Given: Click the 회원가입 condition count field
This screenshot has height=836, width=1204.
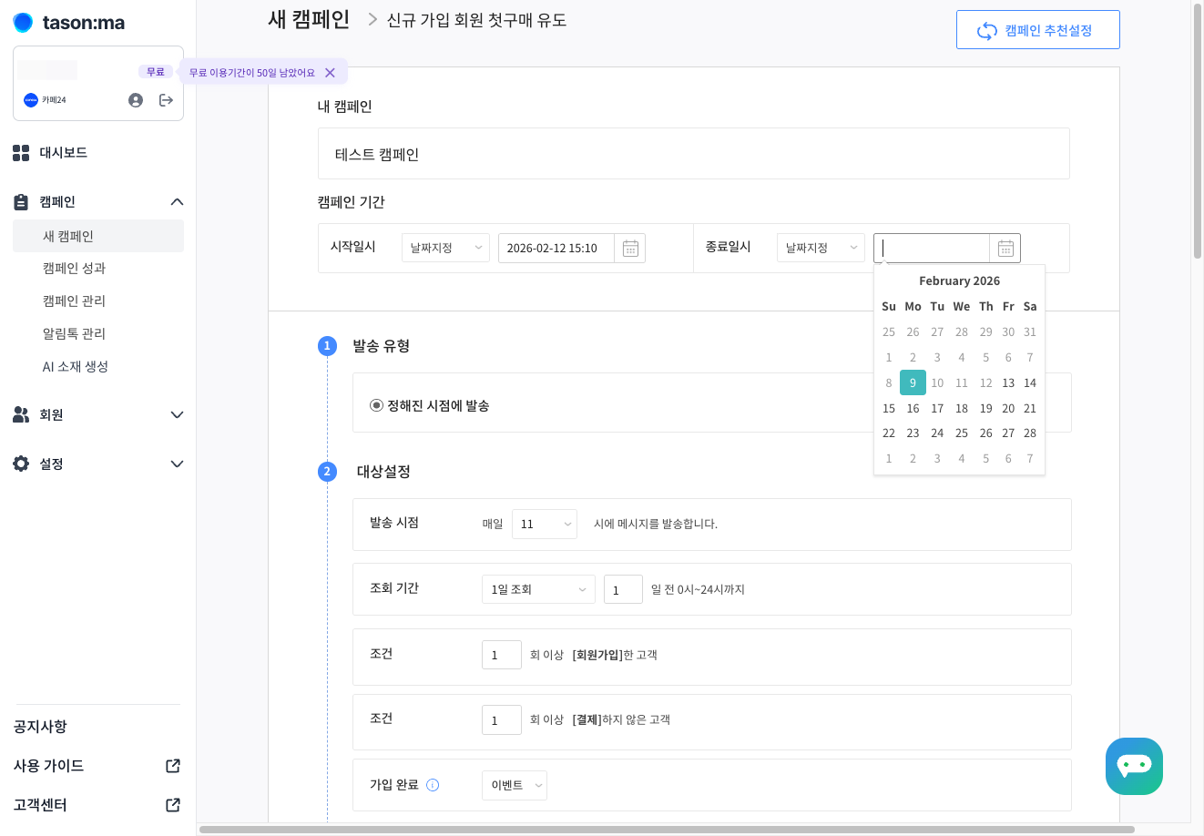Looking at the screenshot, I should pos(502,655).
